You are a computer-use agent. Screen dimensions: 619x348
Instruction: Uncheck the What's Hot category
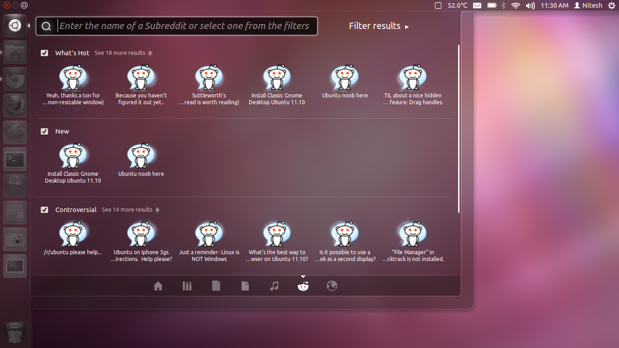click(44, 53)
